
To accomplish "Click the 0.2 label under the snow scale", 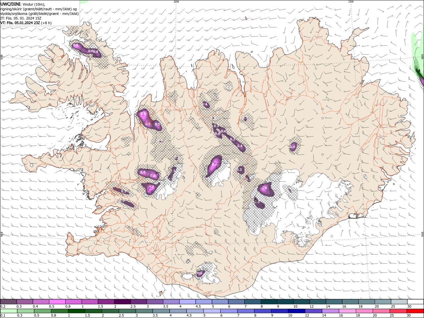I will pyautogui.click(x=3, y=306).
